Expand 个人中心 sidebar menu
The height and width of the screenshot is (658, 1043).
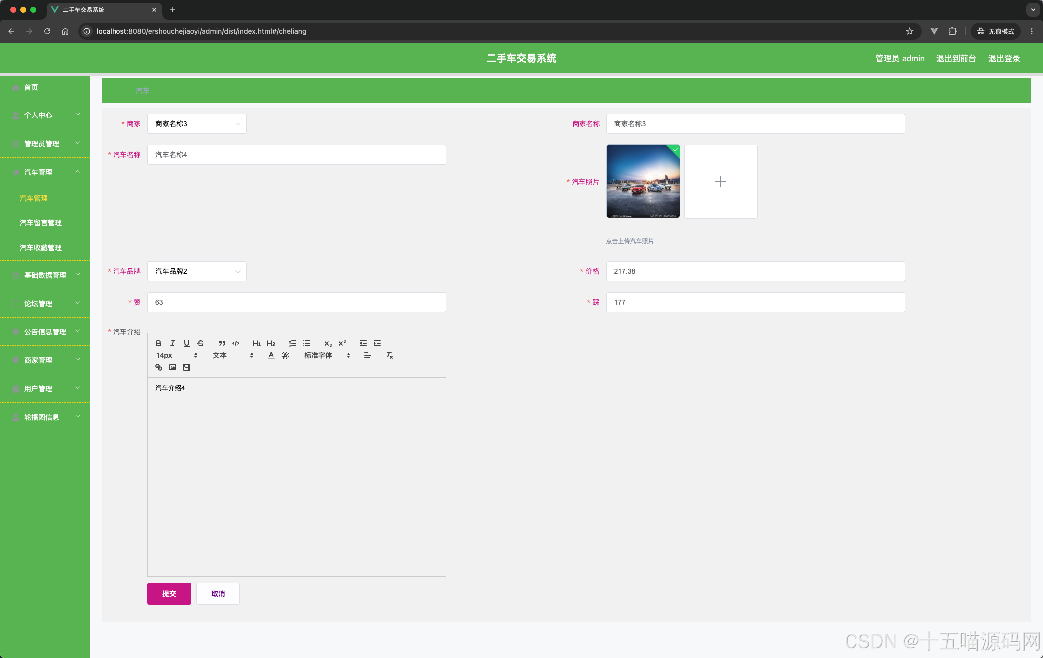coord(45,115)
